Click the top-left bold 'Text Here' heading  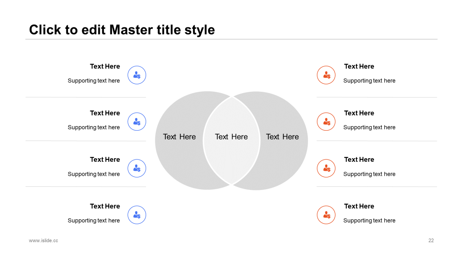(105, 66)
